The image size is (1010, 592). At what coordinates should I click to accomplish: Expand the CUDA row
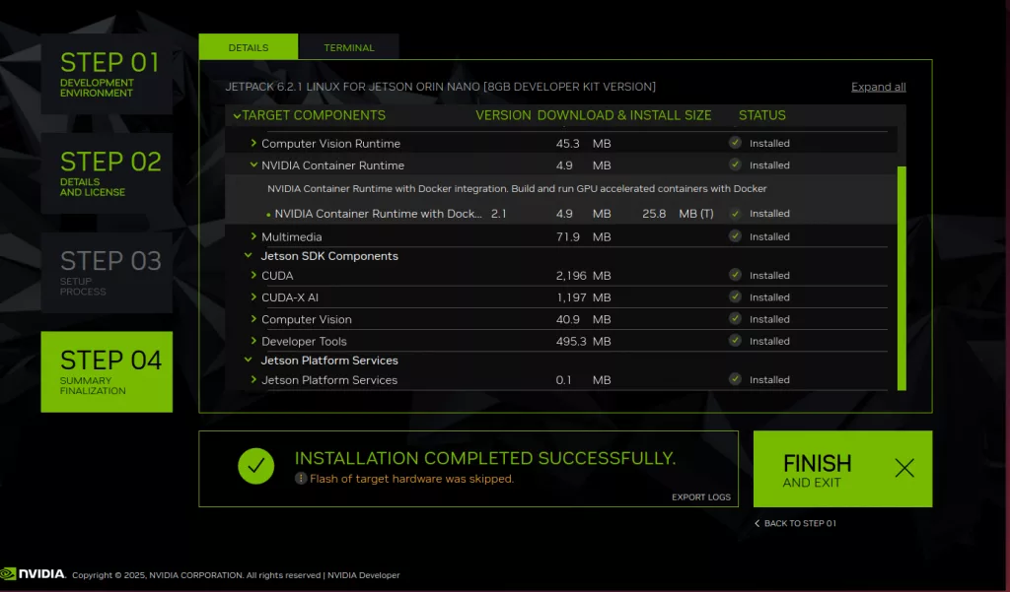(x=253, y=275)
